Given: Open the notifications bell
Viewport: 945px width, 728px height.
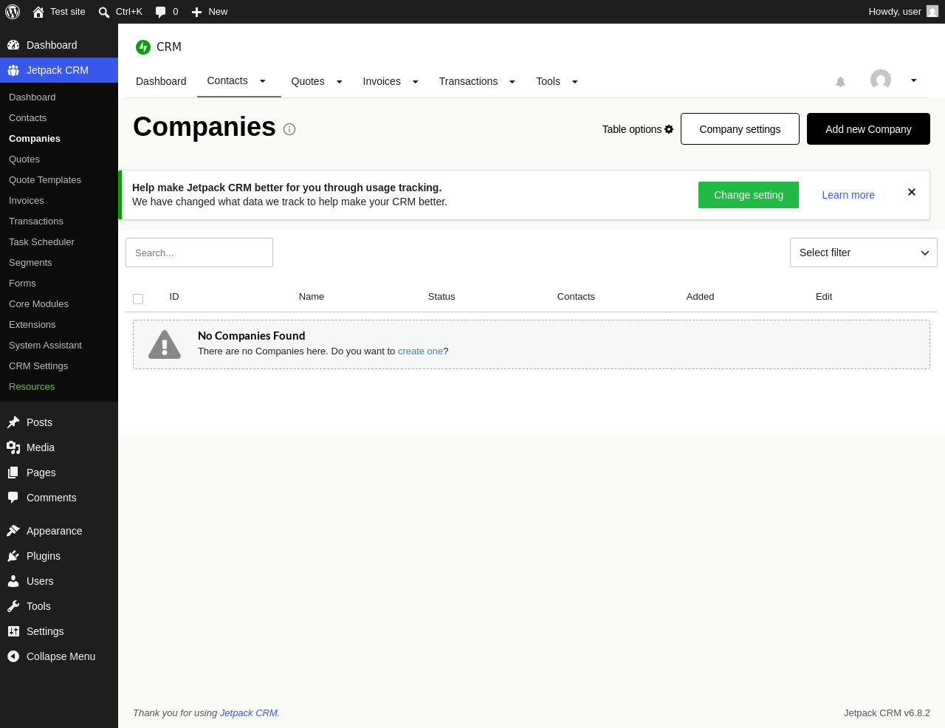Looking at the screenshot, I should 840,82.
